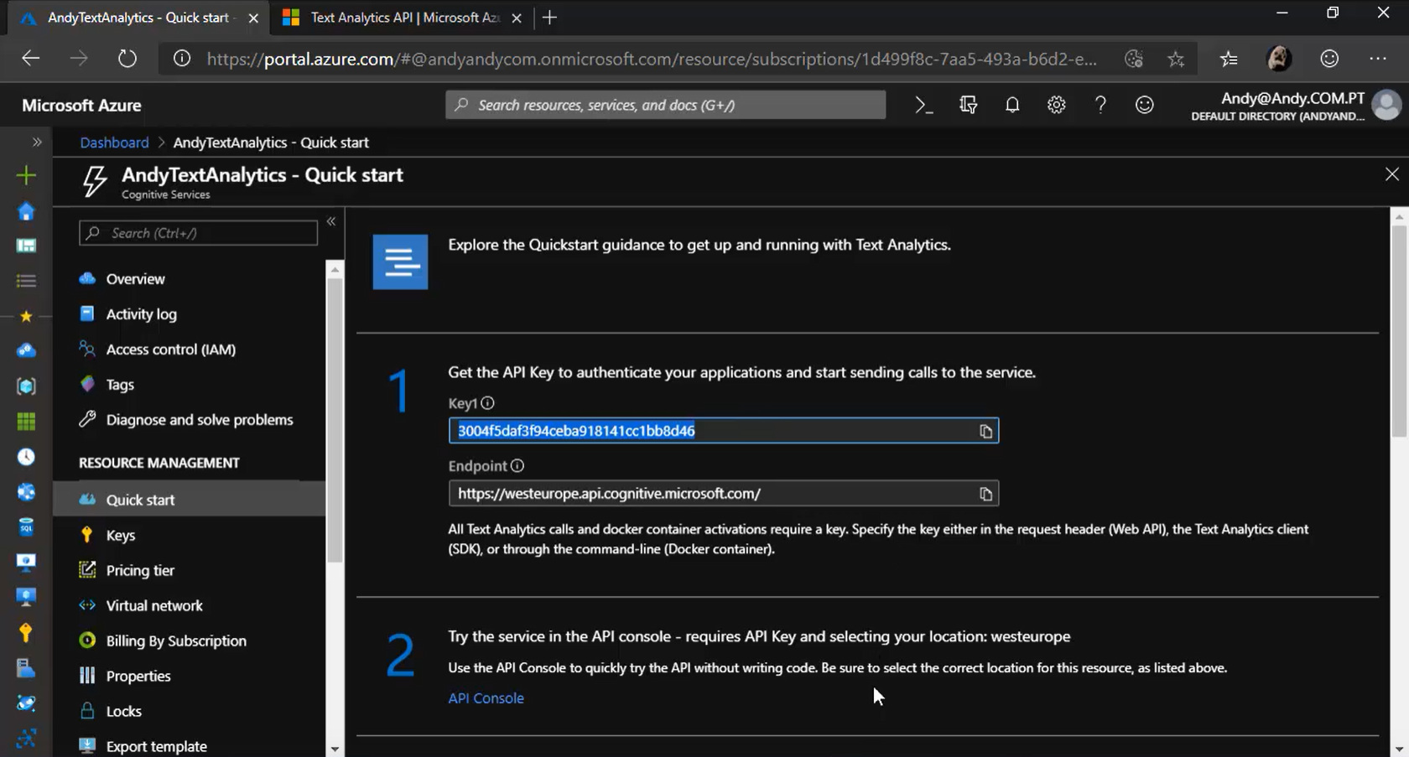Image resolution: width=1409 pixels, height=757 pixels.
Task: Click Microsoft Azure portal title
Action: pyautogui.click(x=81, y=105)
